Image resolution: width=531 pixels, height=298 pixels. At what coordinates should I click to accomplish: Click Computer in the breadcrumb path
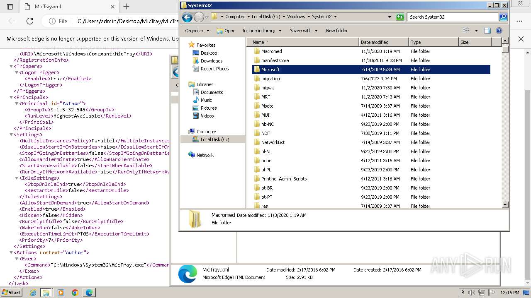[235, 17]
